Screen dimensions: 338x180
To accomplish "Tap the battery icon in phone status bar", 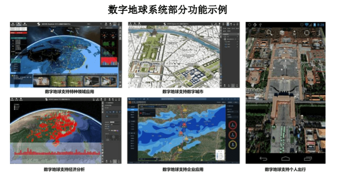I will click(x=314, y=25).
